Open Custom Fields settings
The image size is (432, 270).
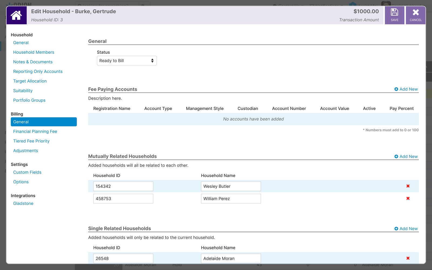27,172
